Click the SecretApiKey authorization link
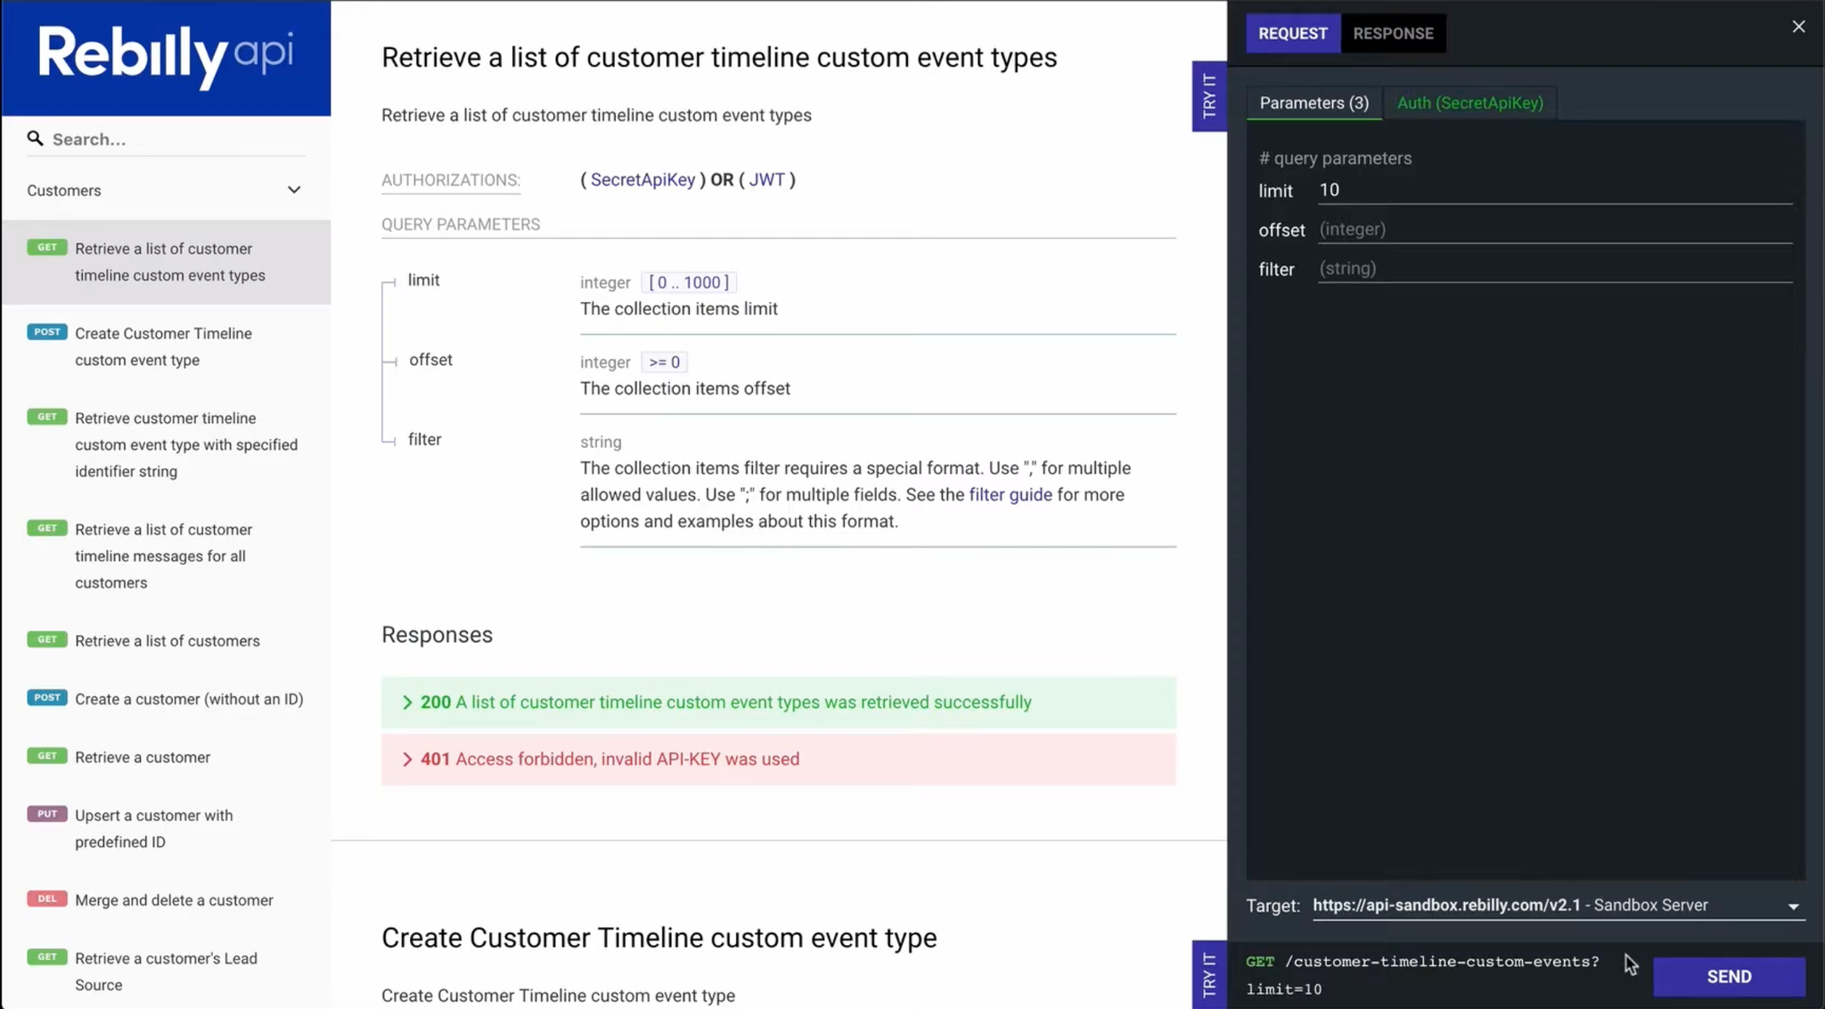1825x1009 pixels. pos(642,178)
